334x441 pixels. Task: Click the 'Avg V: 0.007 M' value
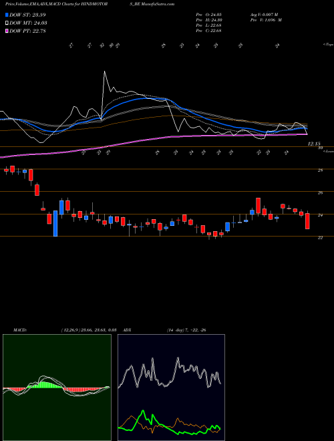265,15
